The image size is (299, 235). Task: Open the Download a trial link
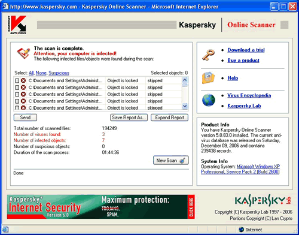coord(246,50)
